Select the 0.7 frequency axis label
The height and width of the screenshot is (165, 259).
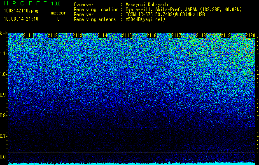(x=3, y=136)
